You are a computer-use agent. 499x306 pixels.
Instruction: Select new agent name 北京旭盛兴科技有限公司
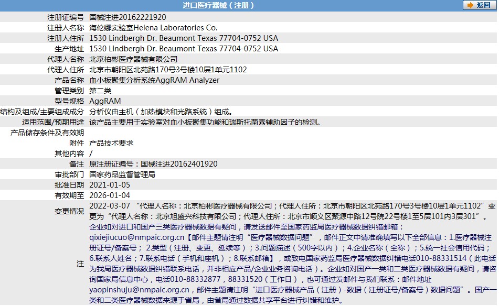click(x=196, y=216)
